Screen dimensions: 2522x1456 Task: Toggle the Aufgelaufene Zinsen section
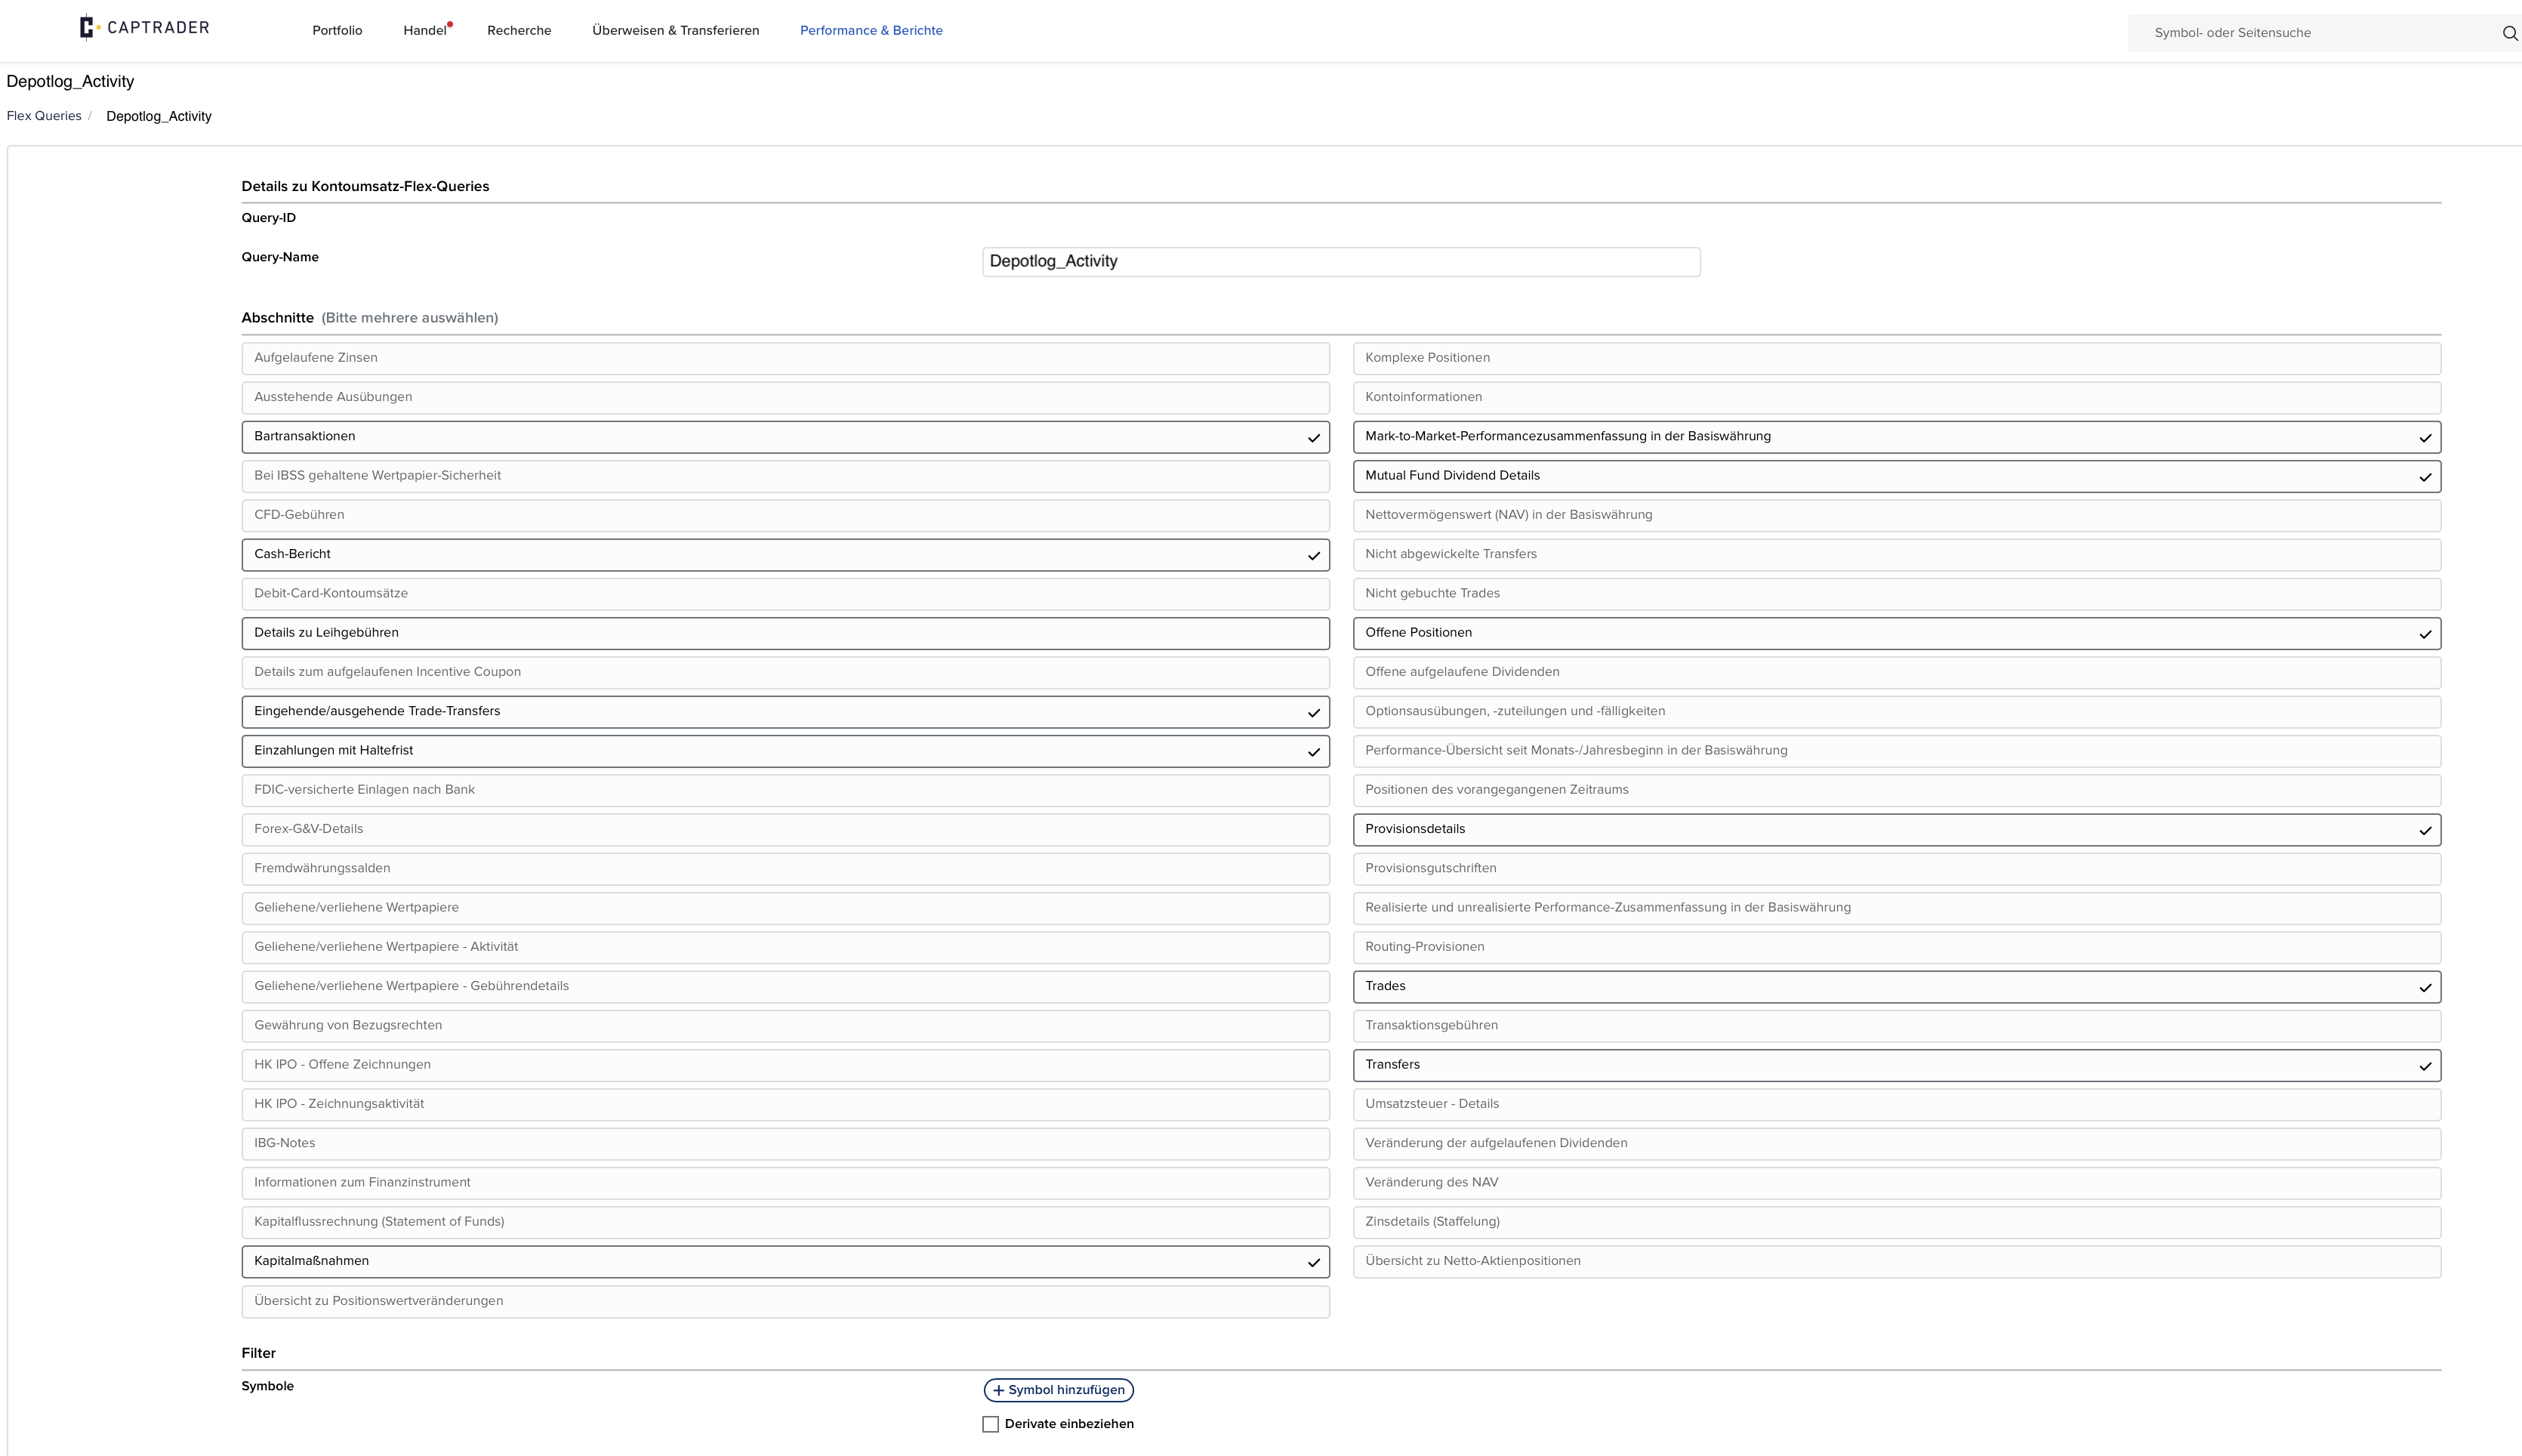click(x=785, y=358)
